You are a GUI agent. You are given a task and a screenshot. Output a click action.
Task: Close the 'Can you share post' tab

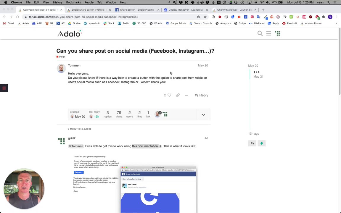pos(61,10)
